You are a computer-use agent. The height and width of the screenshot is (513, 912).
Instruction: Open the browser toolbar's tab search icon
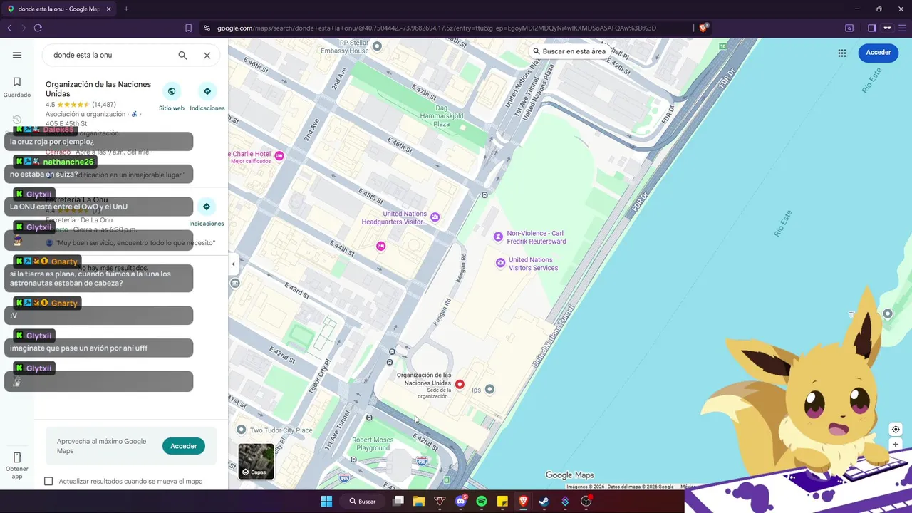[x=849, y=28]
